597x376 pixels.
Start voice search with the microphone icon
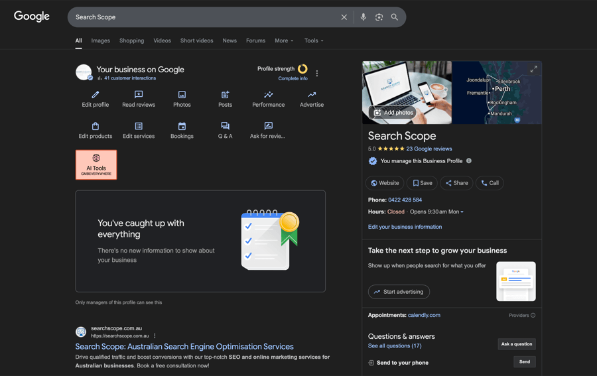point(364,17)
